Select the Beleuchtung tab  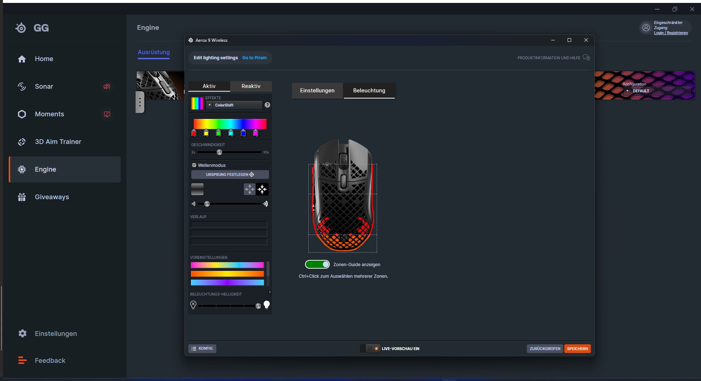369,91
